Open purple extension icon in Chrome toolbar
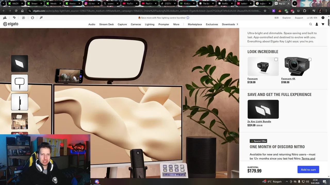330x185 pixels. point(274,11)
